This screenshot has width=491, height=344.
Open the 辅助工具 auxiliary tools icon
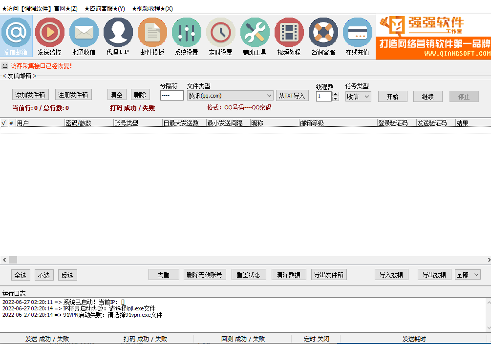255,36
